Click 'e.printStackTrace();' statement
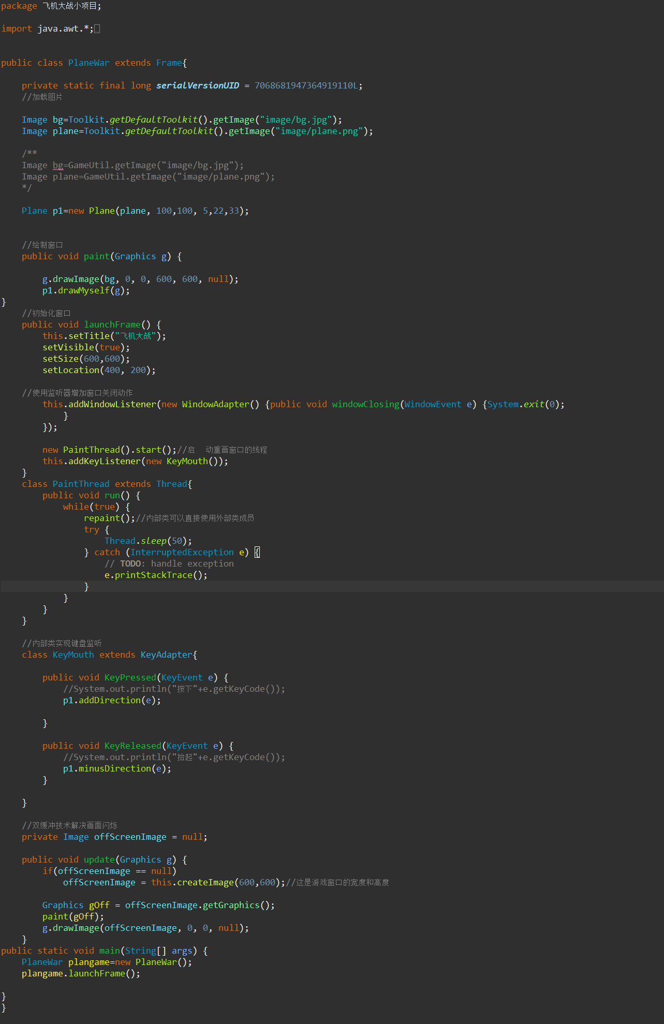Screen dimensions: 664x1024 pos(156,575)
